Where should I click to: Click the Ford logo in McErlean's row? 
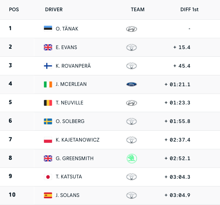131,84
